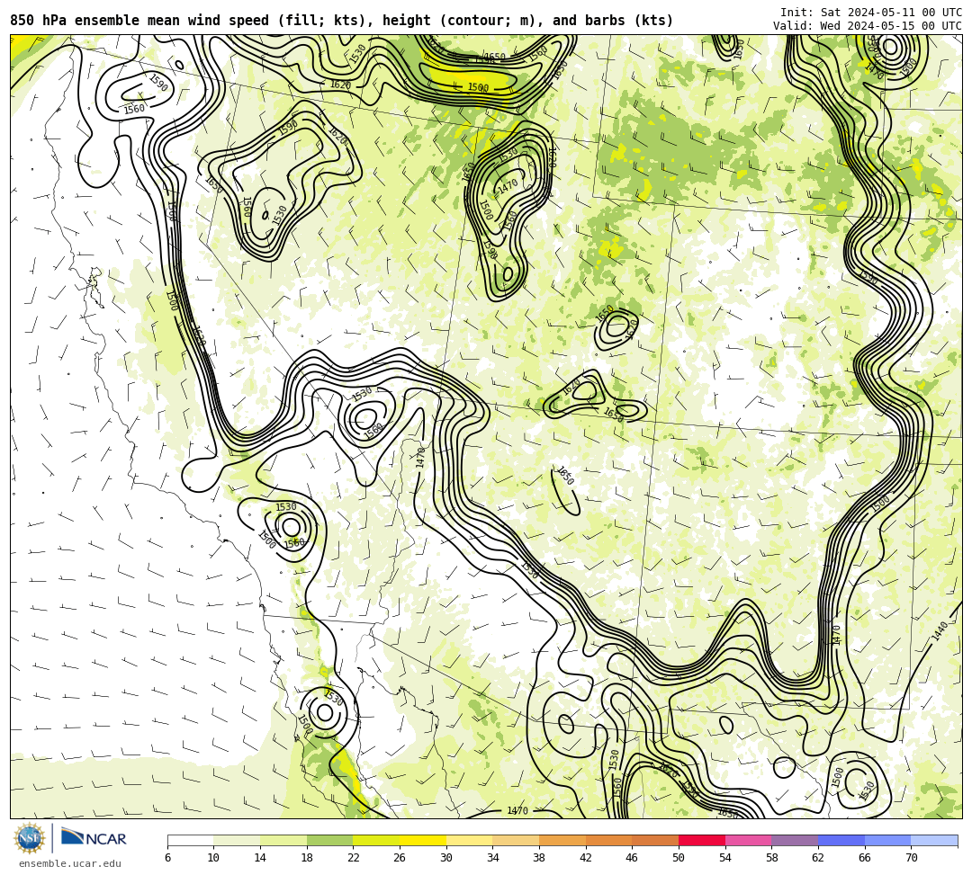Screen dimensions: 972x875
Task: Pick the purple 58–62 kt colorbar segment
Action: click(x=795, y=840)
